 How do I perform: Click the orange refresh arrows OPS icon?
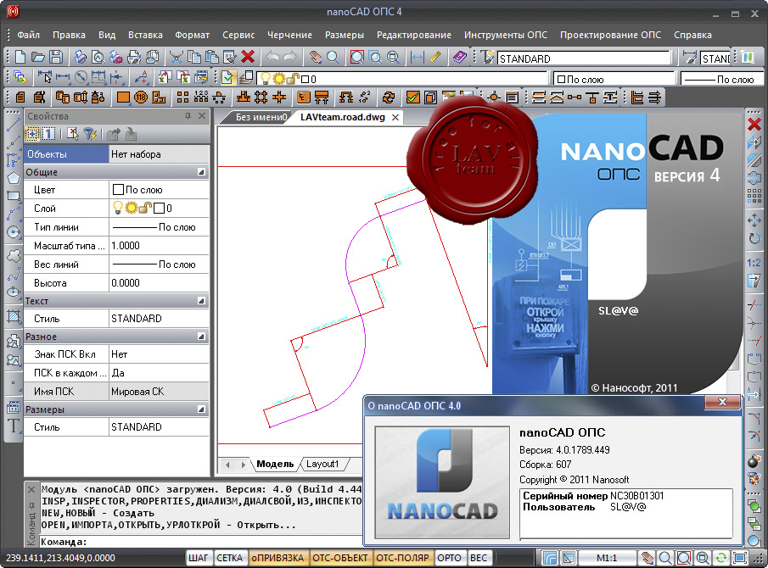click(x=389, y=97)
